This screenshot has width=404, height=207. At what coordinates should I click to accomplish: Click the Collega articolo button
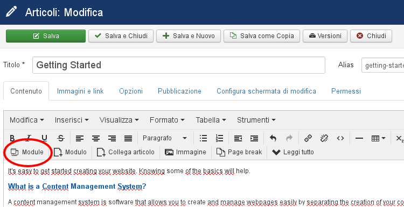pyautogui.click(x=126, y=152)
